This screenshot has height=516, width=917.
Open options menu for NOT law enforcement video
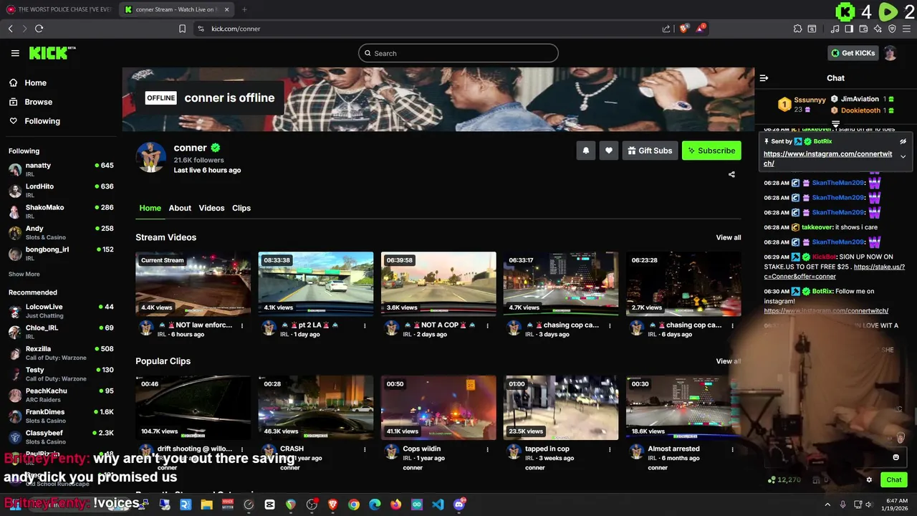point(242,325)
